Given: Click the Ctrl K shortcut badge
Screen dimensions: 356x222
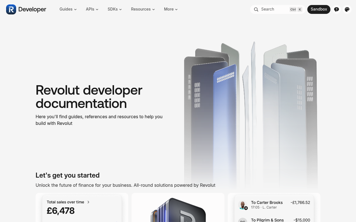Looking at the screenshot, I should pos(296,9).
